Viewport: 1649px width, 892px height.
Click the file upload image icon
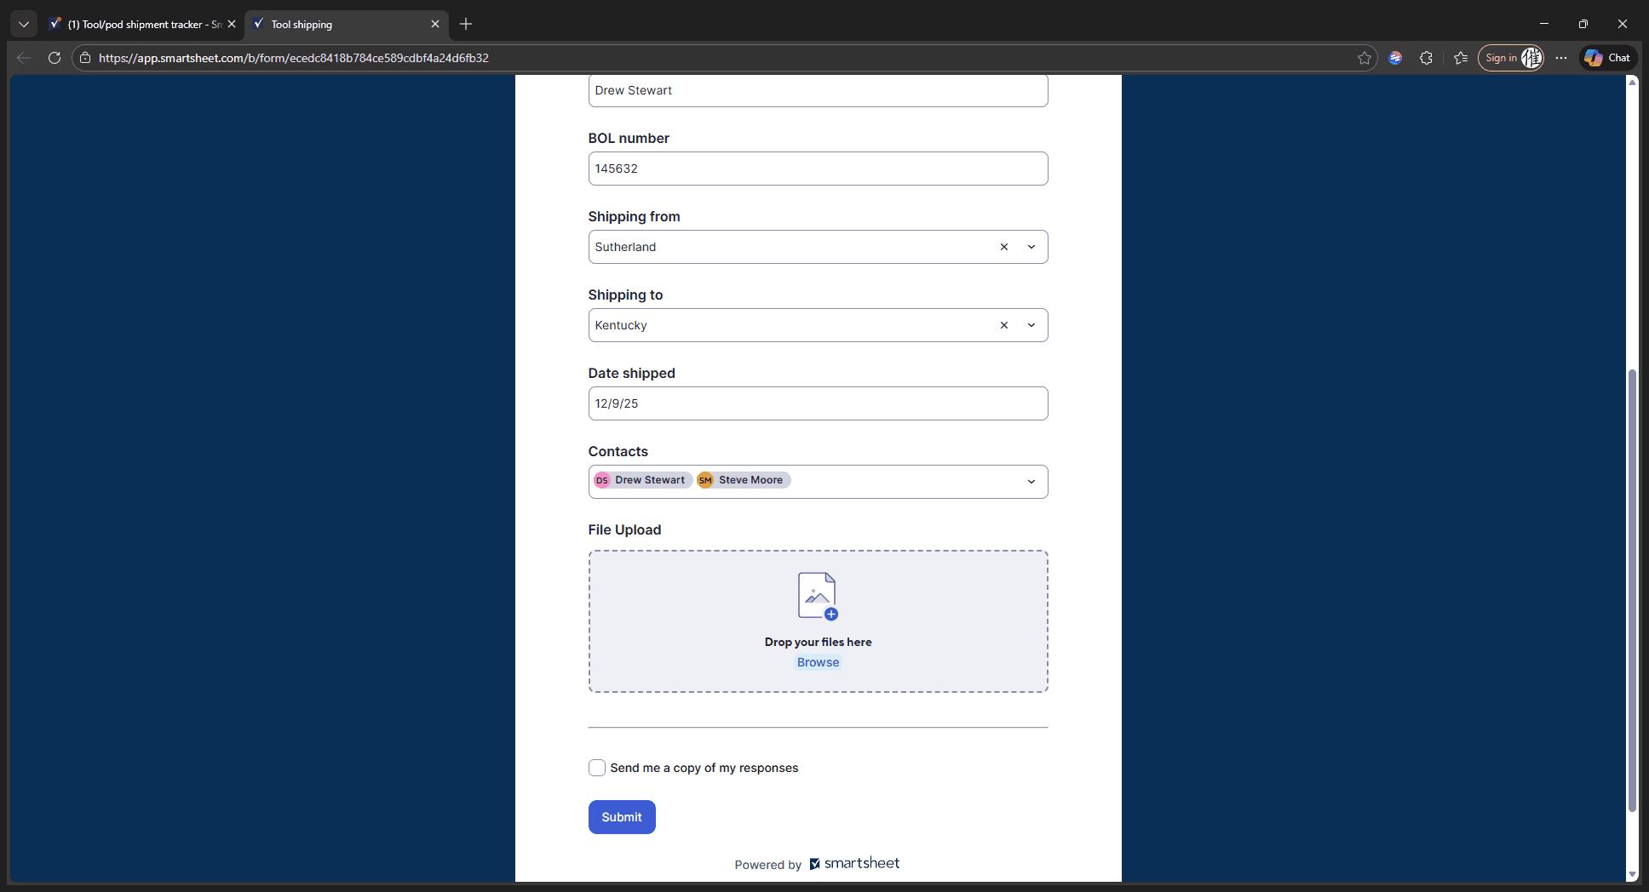tap(818, 596)
